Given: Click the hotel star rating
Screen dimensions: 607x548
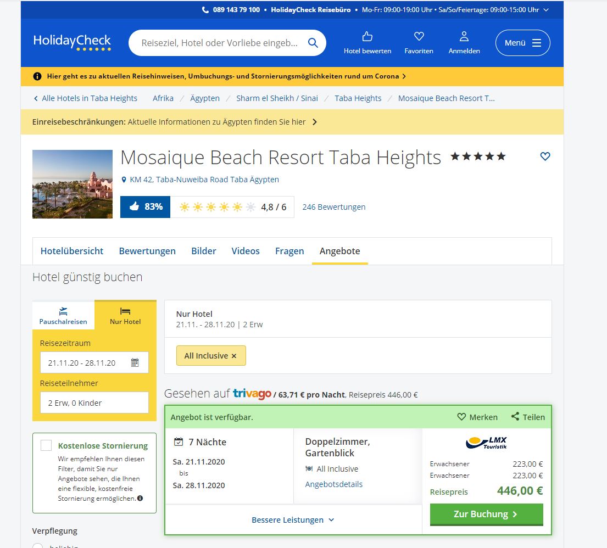Looking at the screenshot, I should [x=478, y=156].
